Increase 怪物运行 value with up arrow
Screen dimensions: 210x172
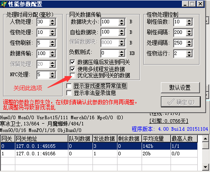click(189, 51)
